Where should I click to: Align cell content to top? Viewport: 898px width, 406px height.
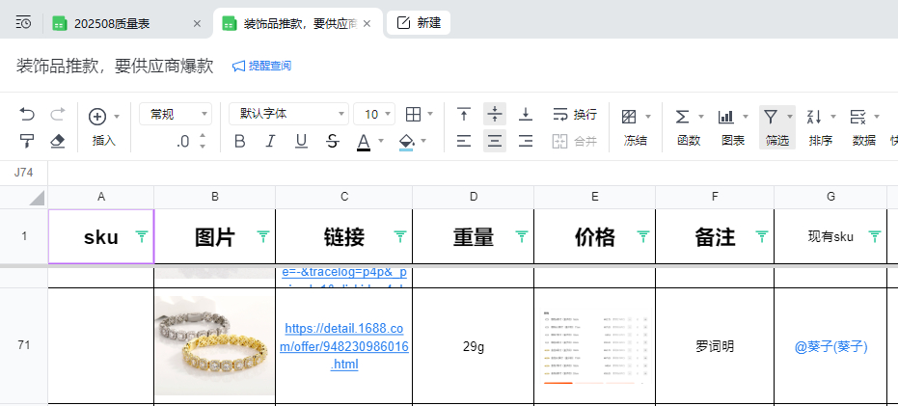click(x=464, y=115)
